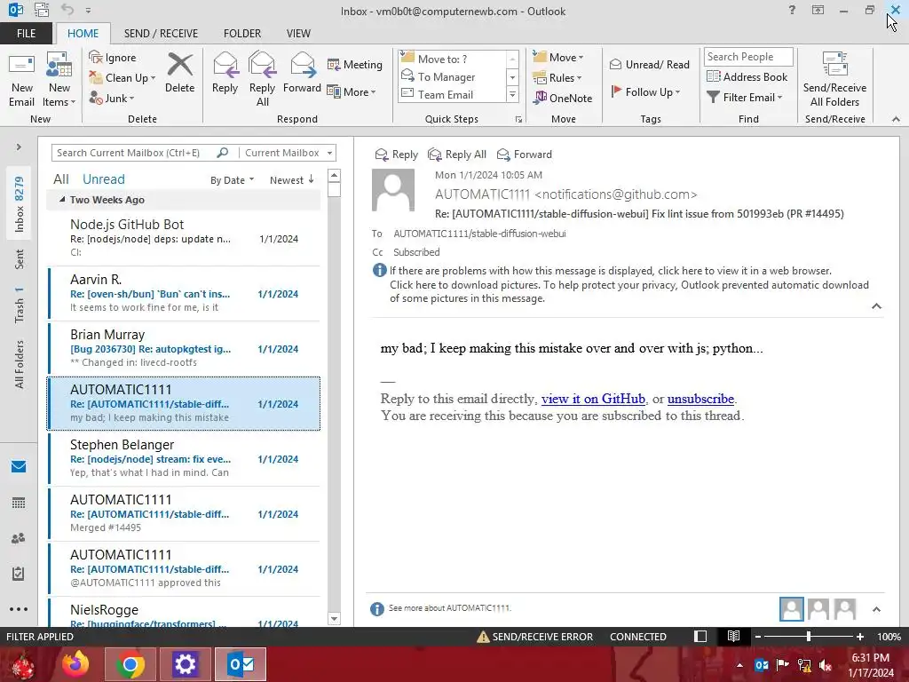
Task: Open the Filter Email dropdown
Action: (745, 98)
